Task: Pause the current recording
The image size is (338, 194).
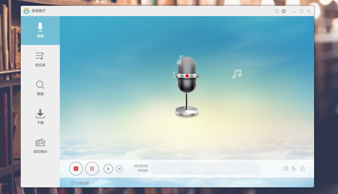Action: click(92, 169)
